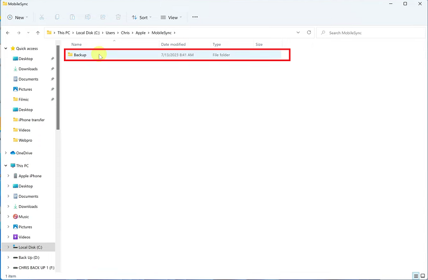428x280 pixels.
Task: Expand the Local Disk (C:) node
Action: [x=8, y=247]
